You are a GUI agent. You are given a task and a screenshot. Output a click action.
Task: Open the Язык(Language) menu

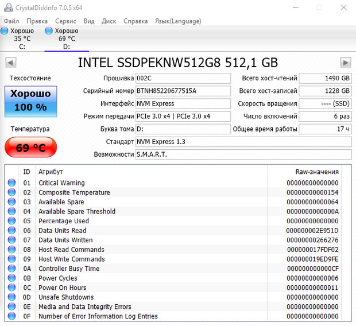pyautogui.click(x=178, y=21)
